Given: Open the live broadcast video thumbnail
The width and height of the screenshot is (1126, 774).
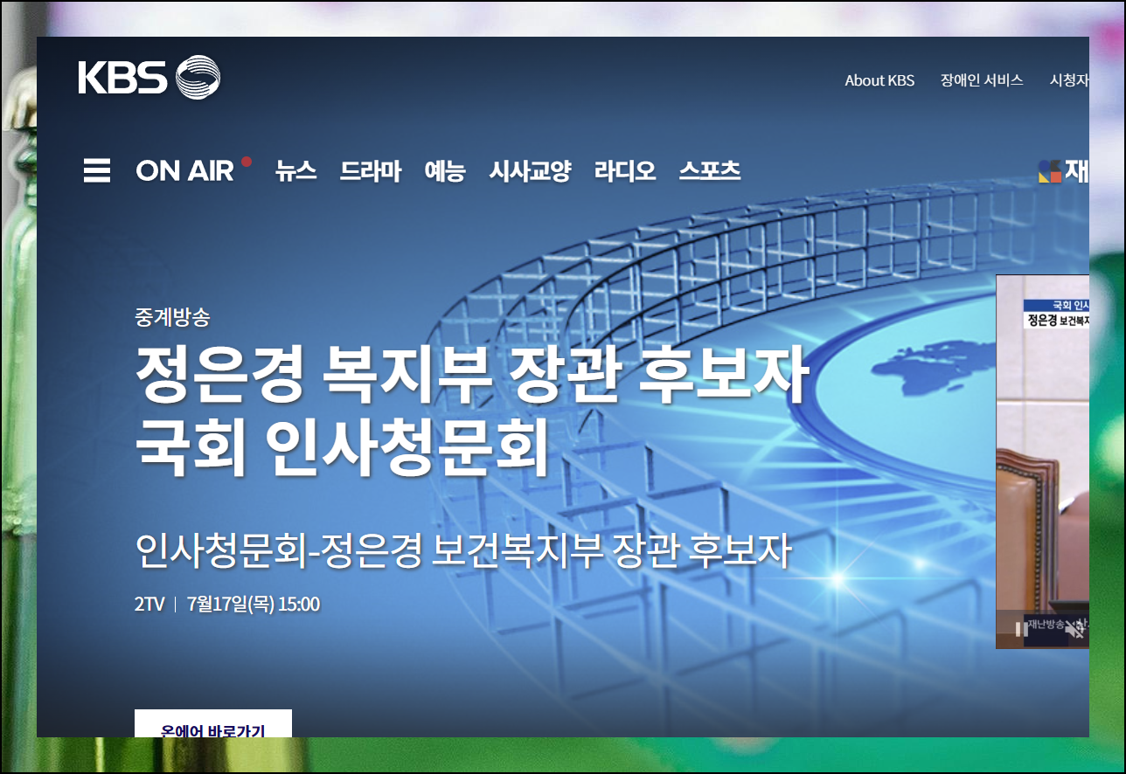Looking at the screenshot, I should coord(1042,461).
